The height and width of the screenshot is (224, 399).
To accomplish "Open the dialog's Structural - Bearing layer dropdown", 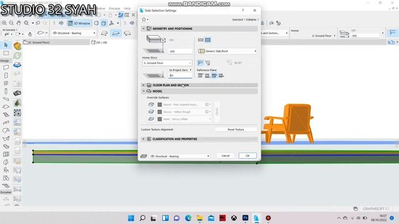I will 180,156.
